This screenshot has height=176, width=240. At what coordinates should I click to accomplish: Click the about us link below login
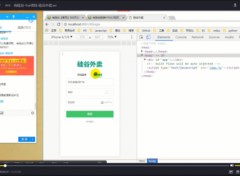point(90,122)
